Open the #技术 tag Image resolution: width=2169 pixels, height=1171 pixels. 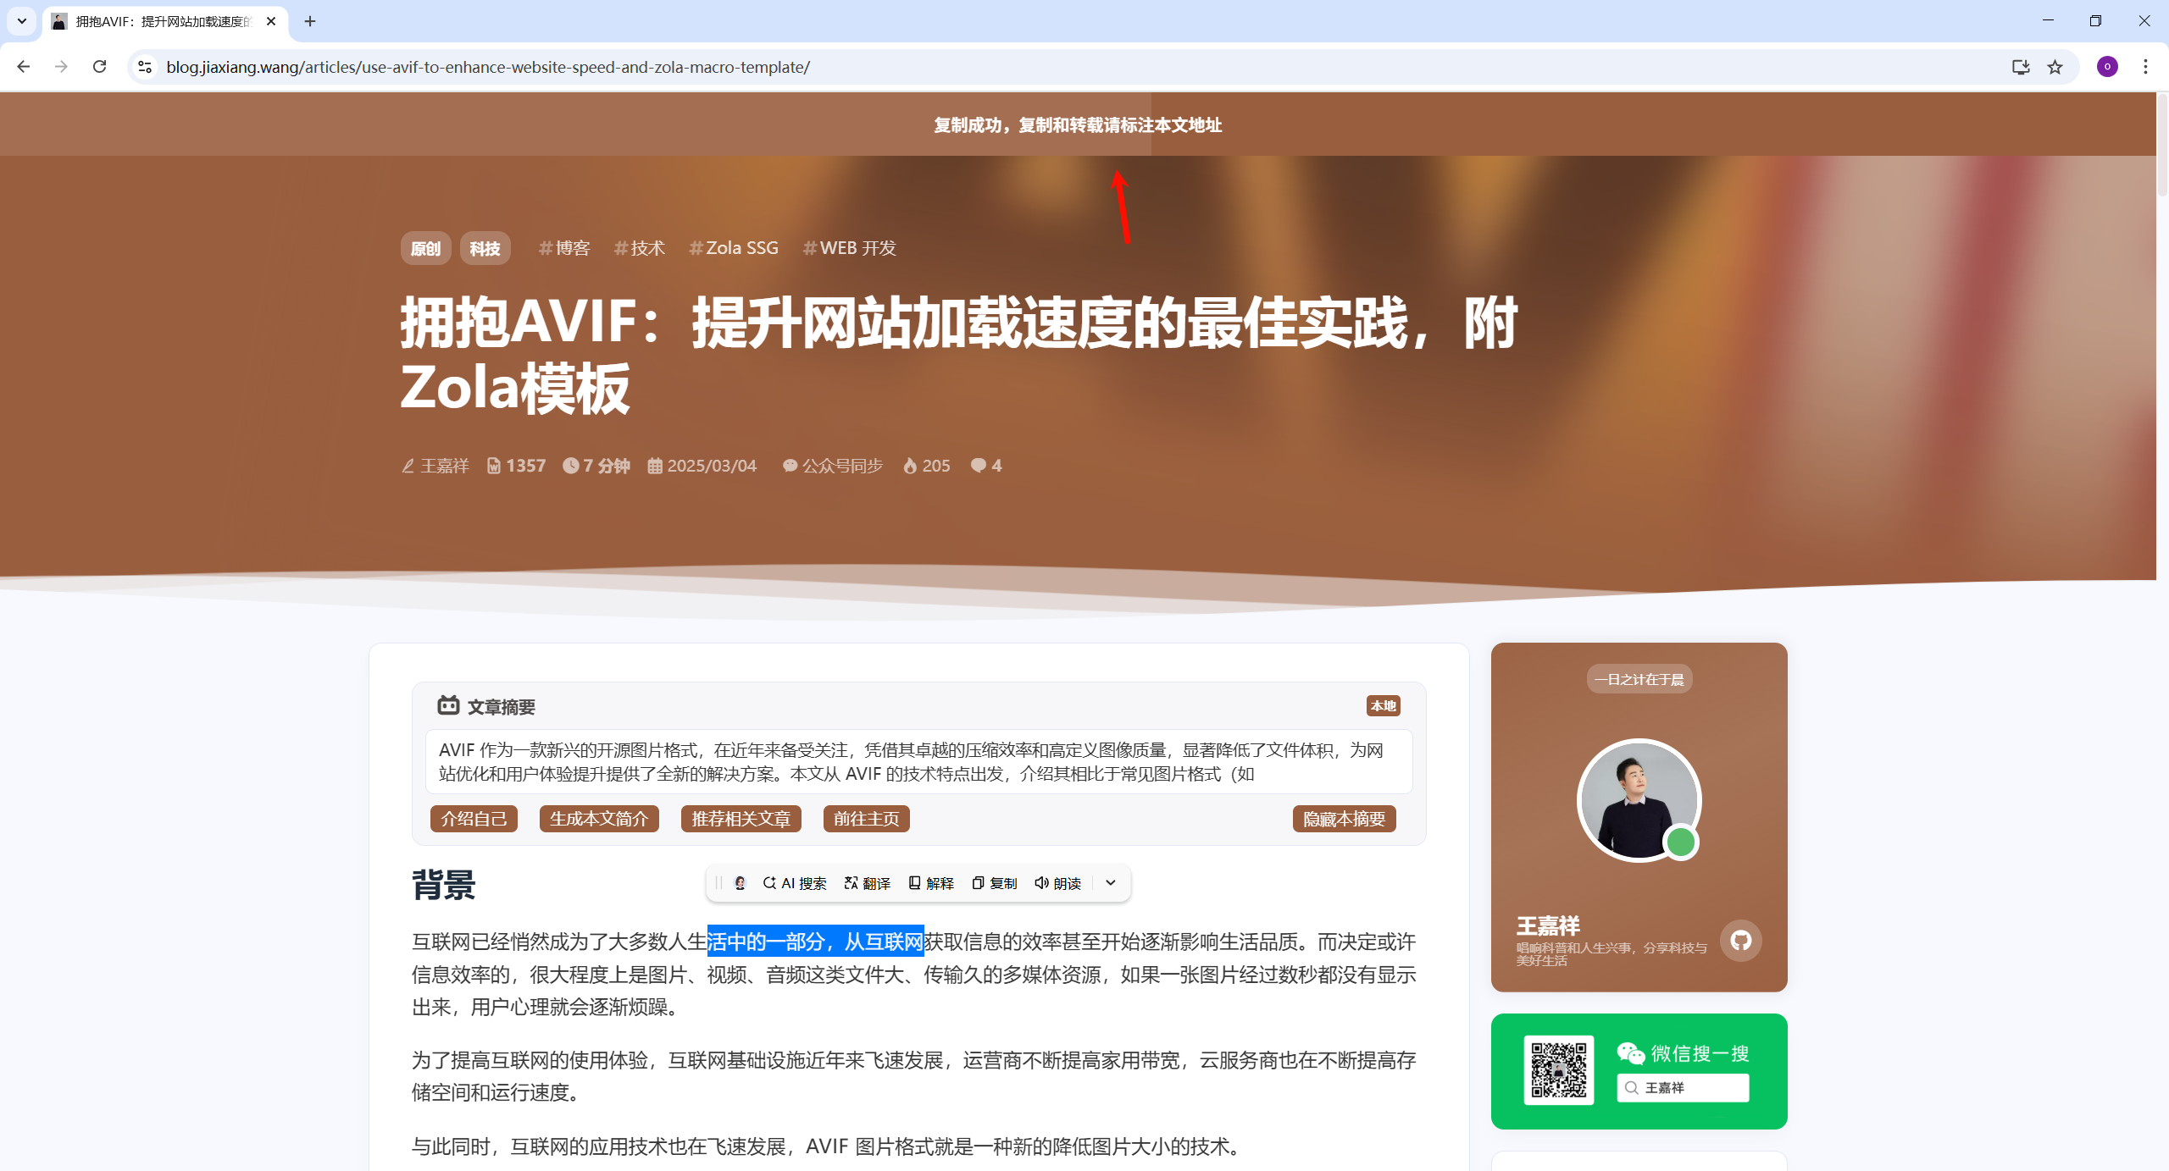(x=639, y=248)
